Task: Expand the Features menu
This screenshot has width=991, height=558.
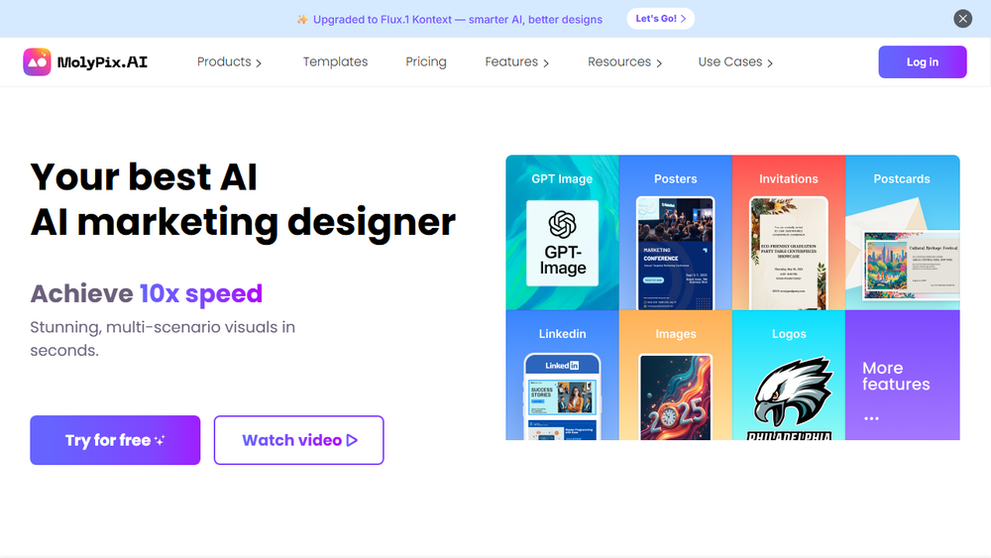Action: [517, 61]
